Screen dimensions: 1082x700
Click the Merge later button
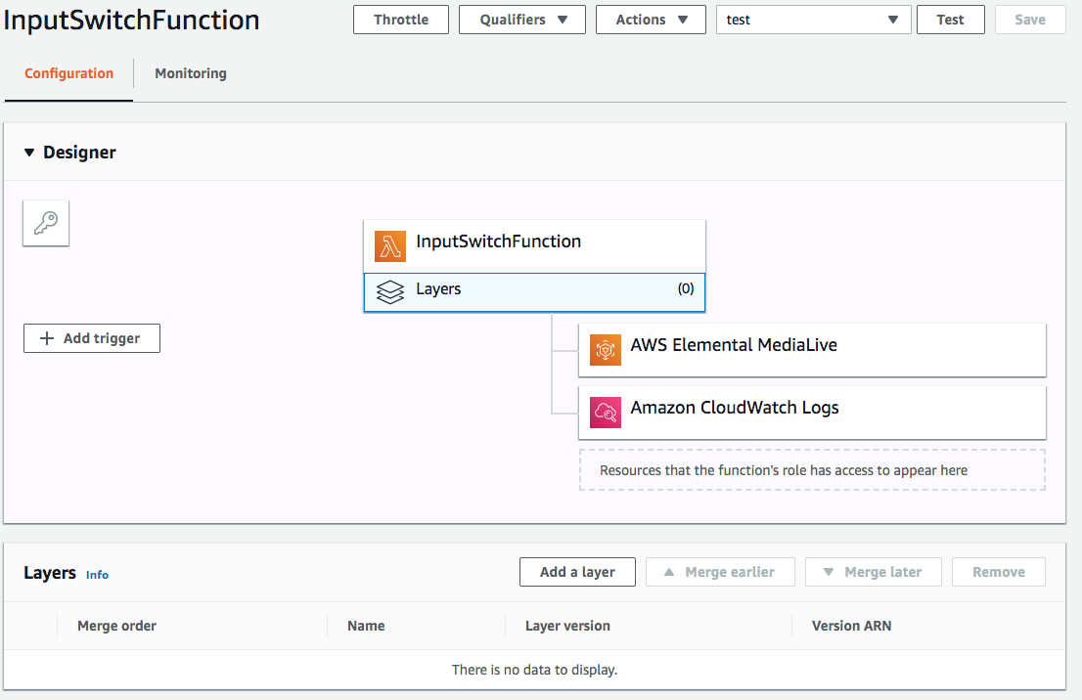(874, 572)
